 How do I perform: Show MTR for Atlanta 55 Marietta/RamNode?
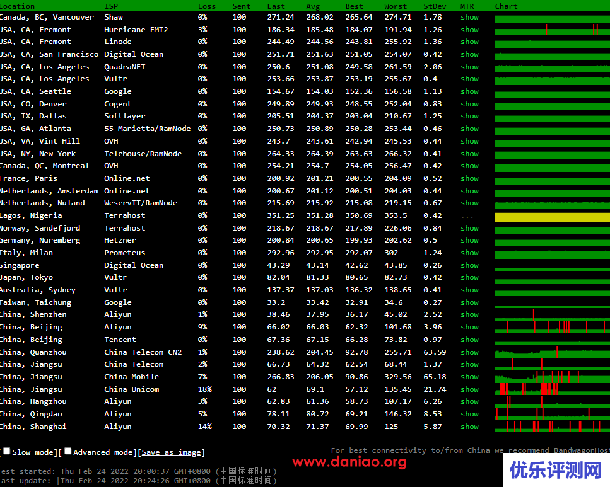469,129
